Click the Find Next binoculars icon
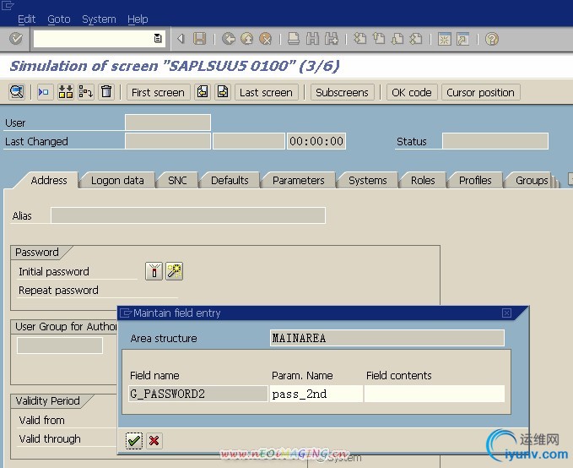Screen dimensions: 573x468 (332, 38)
